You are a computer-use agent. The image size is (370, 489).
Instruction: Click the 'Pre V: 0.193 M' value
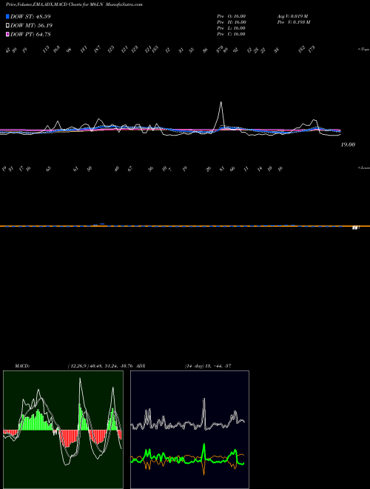[x=294, y=22]
